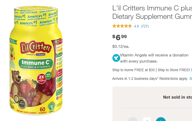The width and height of the screenshot is (192, 121).
Task: Click the Vitamin Angels charity icon
Action: click(116, 58)
